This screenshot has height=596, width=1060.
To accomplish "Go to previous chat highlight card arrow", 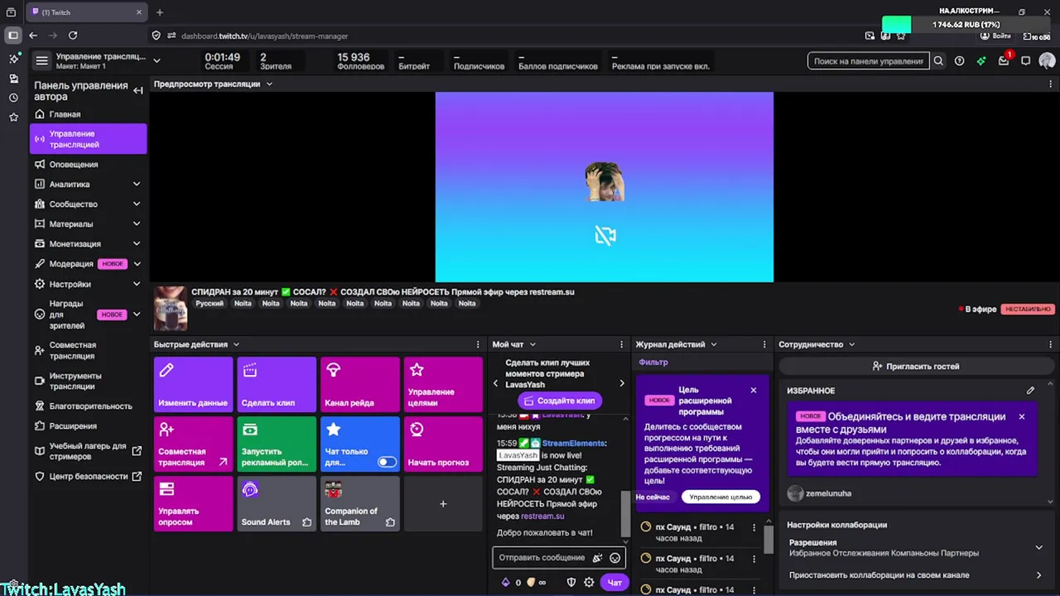I will (x=496, y=383).
